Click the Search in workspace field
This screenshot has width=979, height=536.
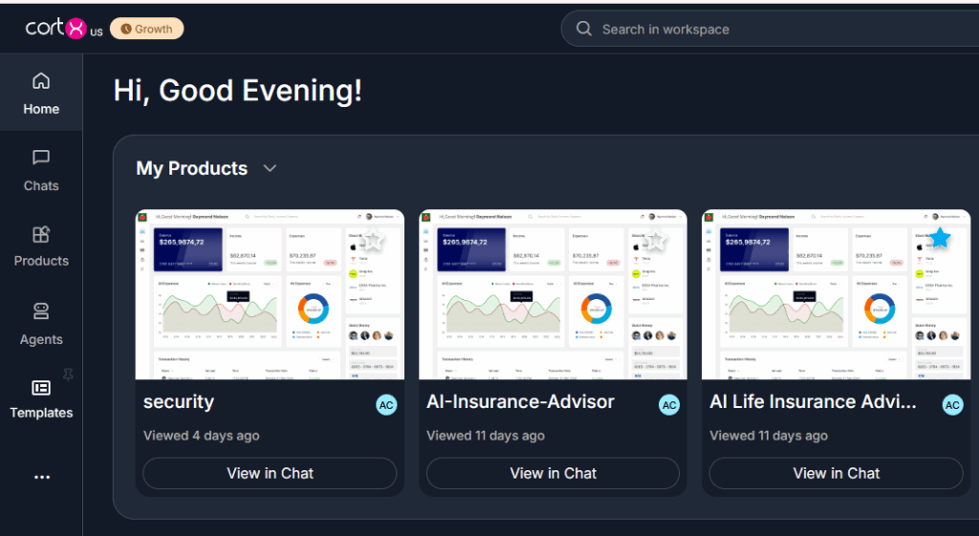tap(765, 29)
